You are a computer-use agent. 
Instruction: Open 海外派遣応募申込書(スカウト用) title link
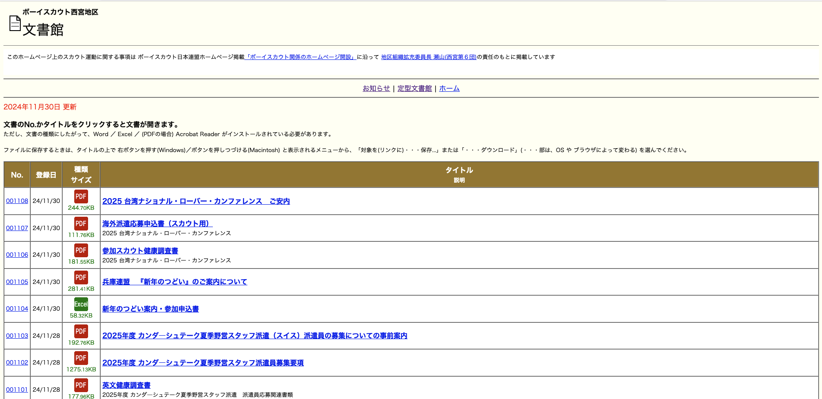point(157,224)
